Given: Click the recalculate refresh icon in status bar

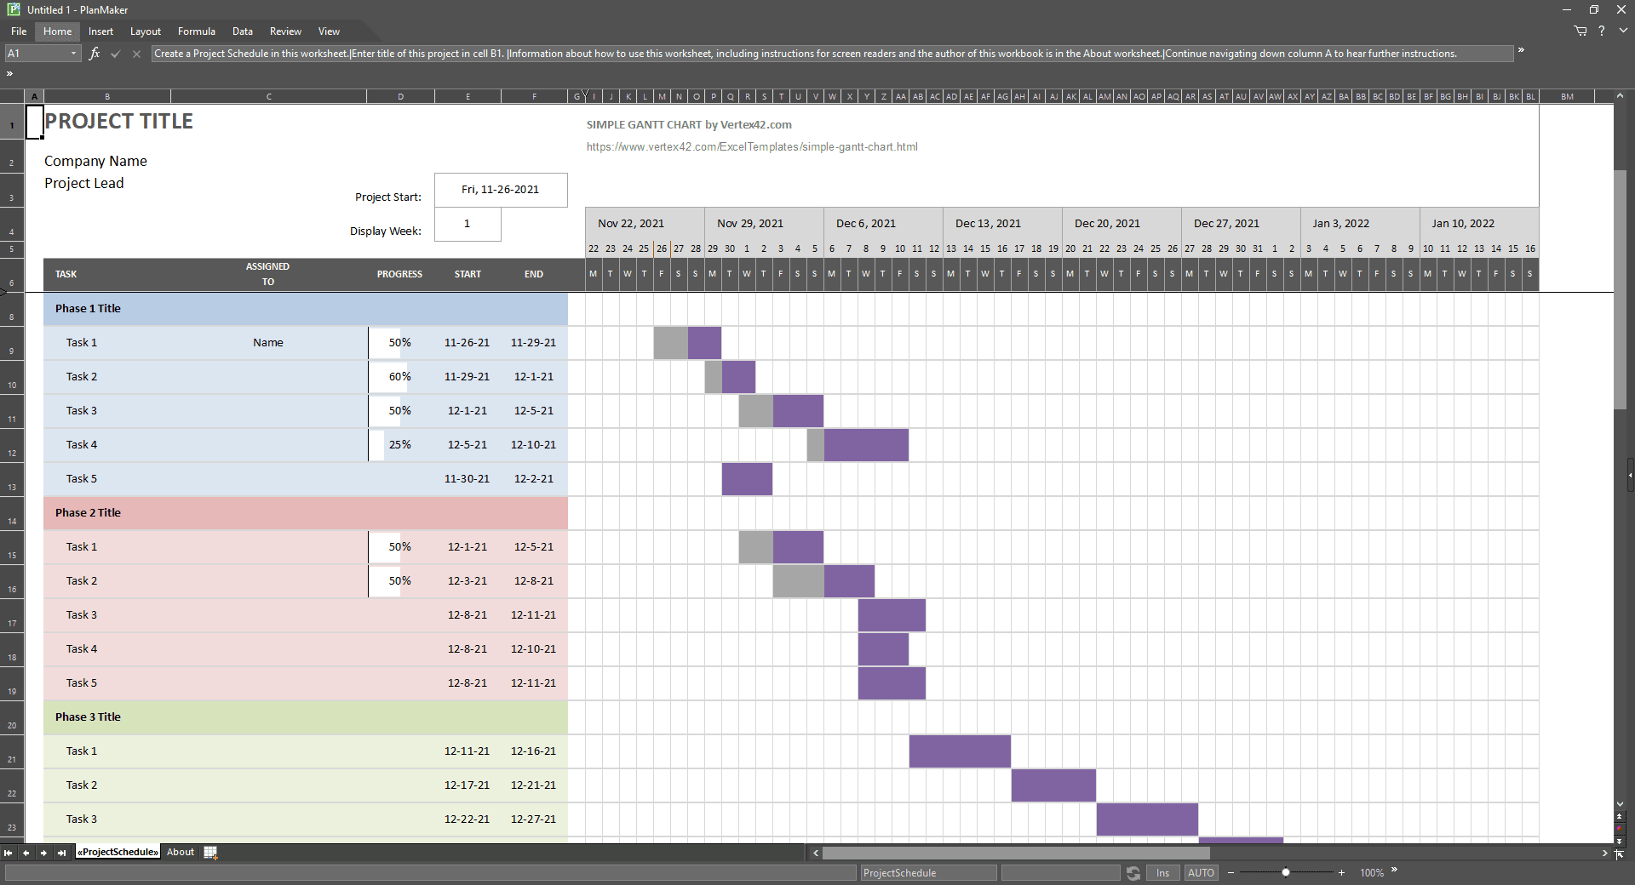Looking at the screenshot, I should (1133, 873).
